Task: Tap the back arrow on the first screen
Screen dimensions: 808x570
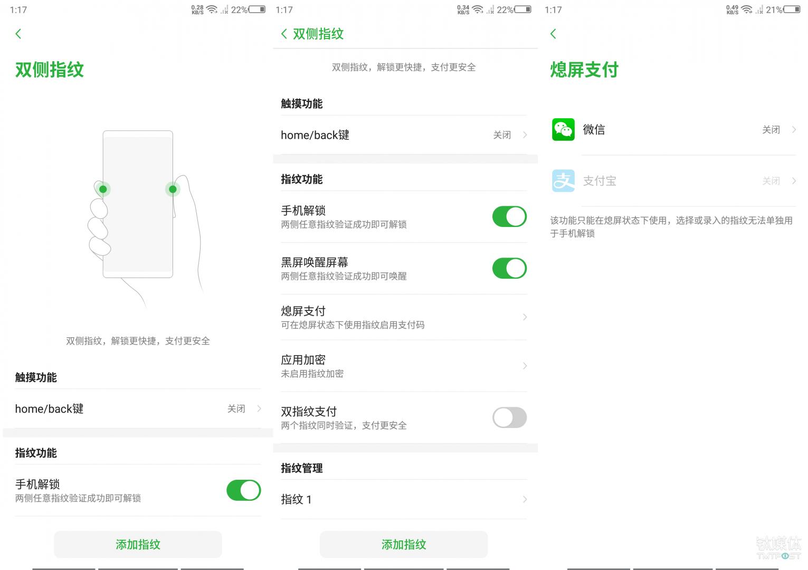Action: [x=18, y=33]
